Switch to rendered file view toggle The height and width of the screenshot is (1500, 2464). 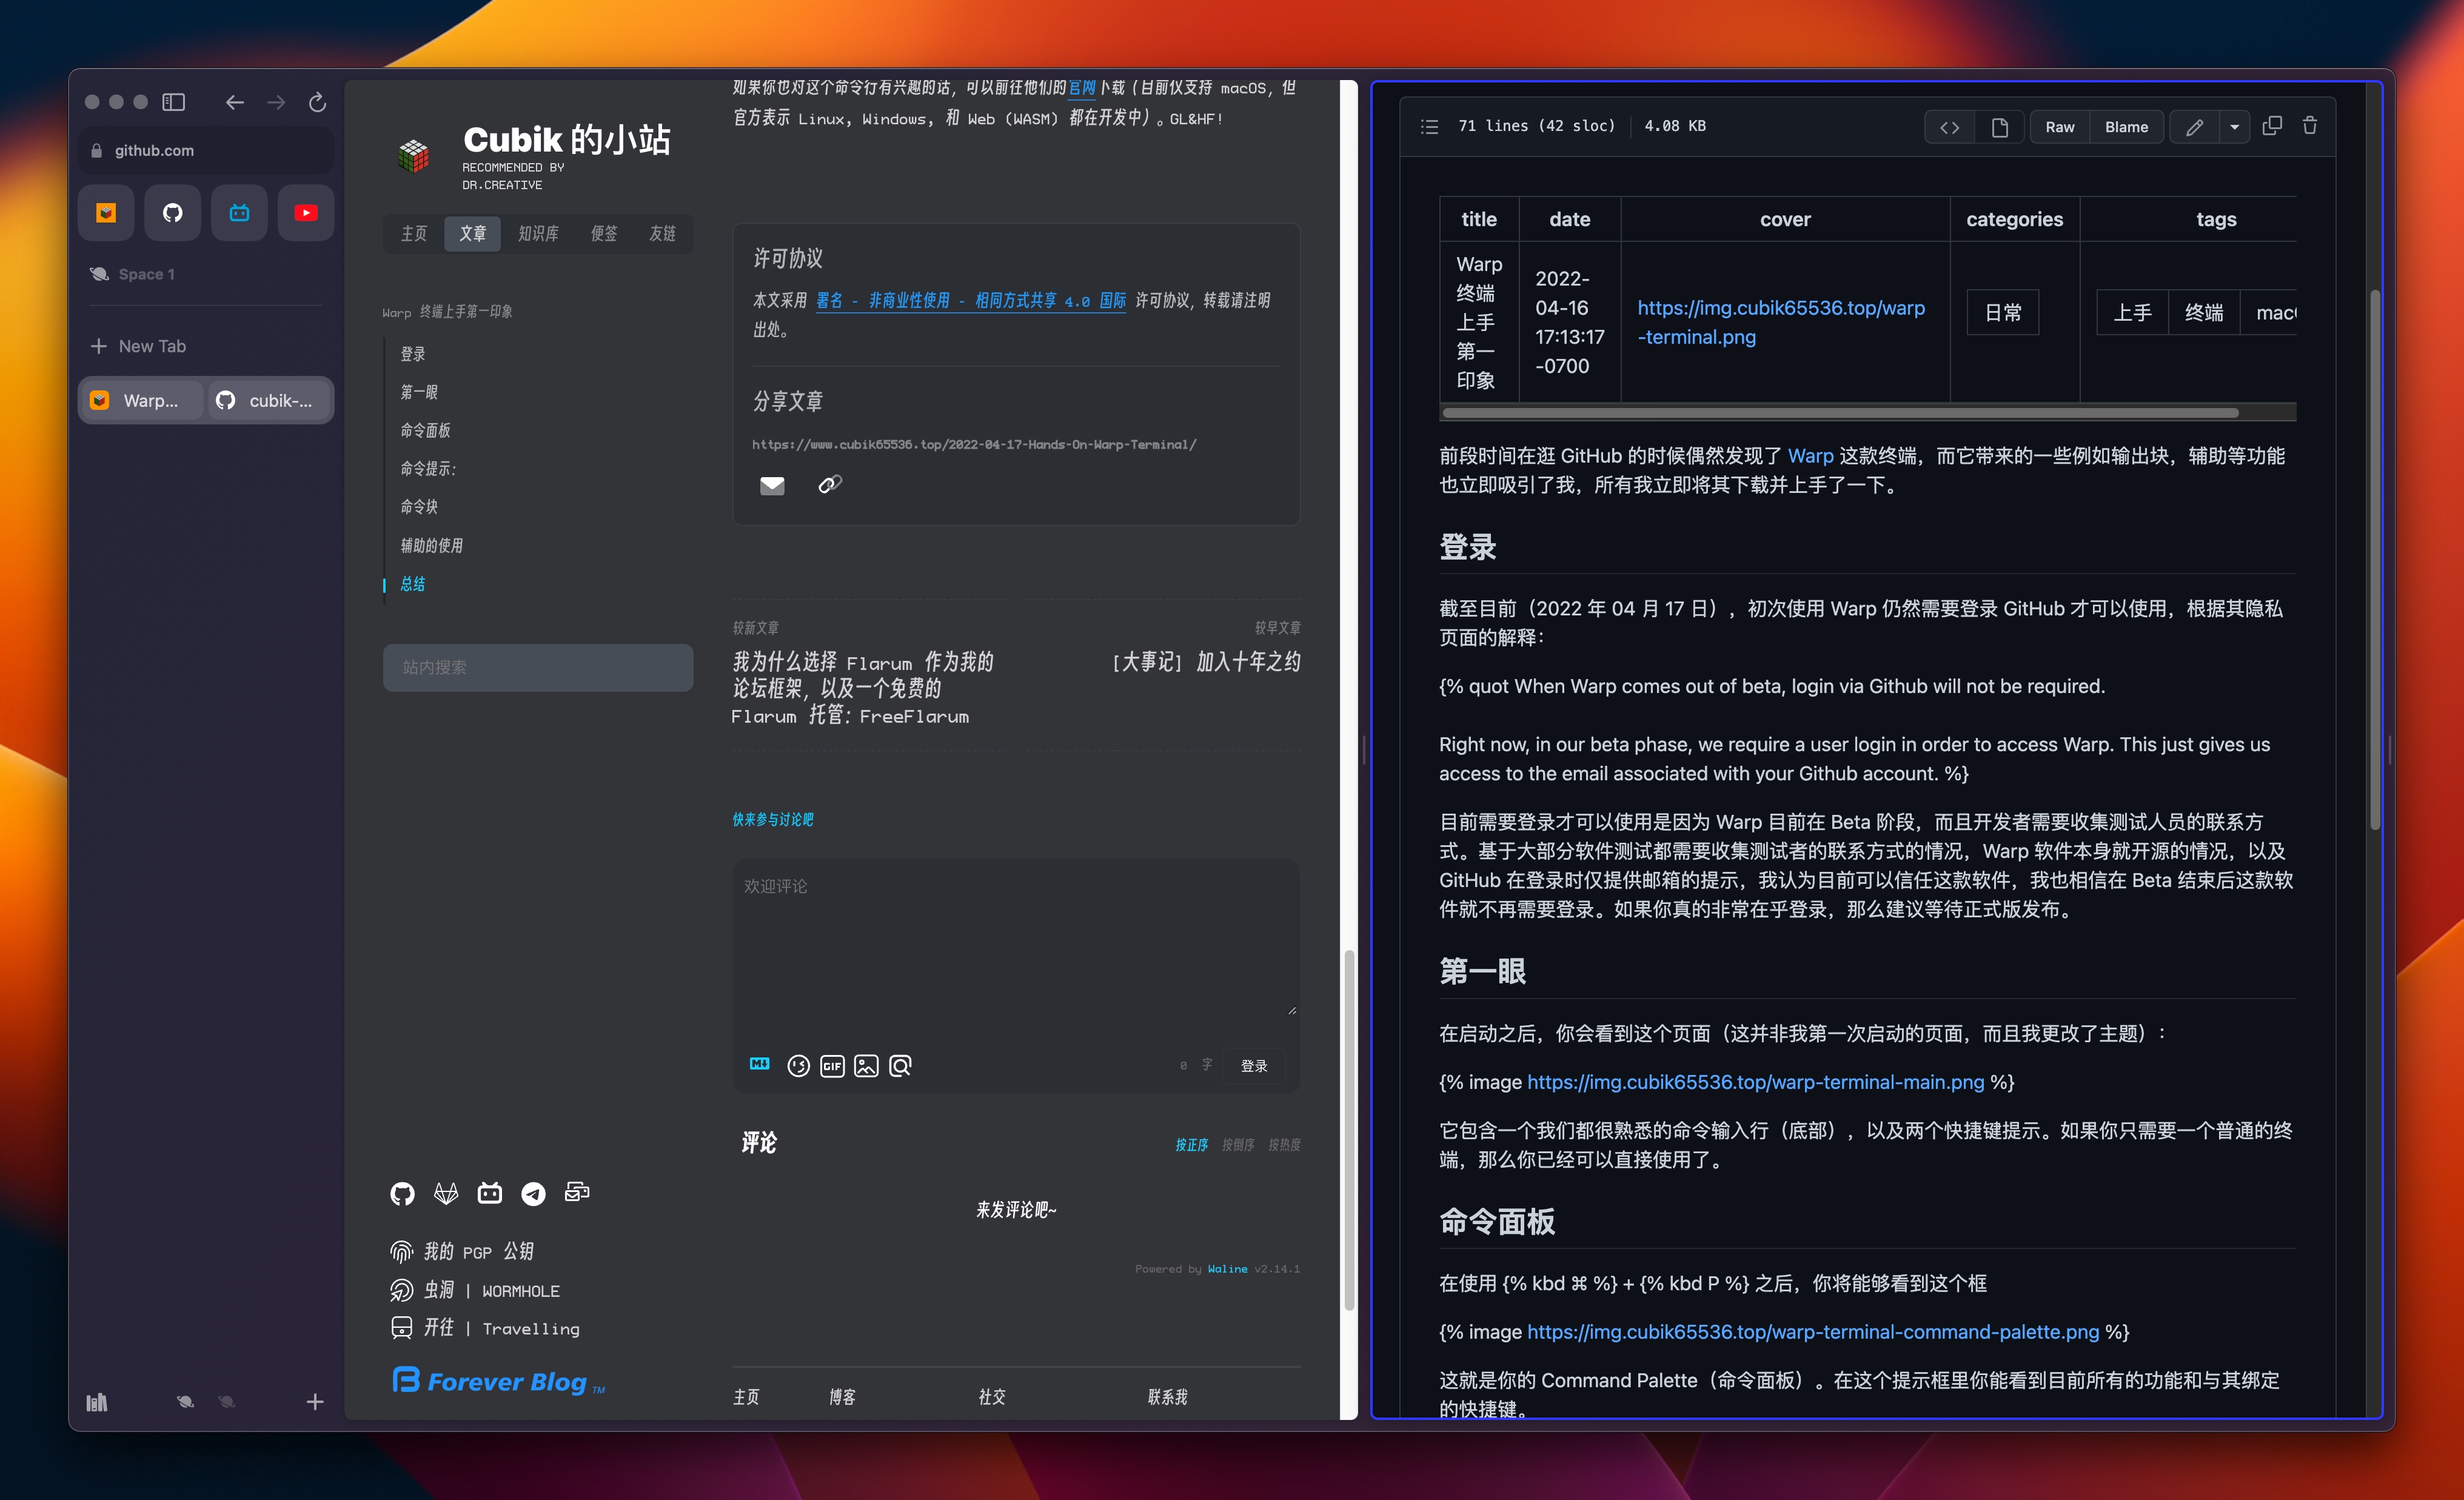click(1999, 127)
